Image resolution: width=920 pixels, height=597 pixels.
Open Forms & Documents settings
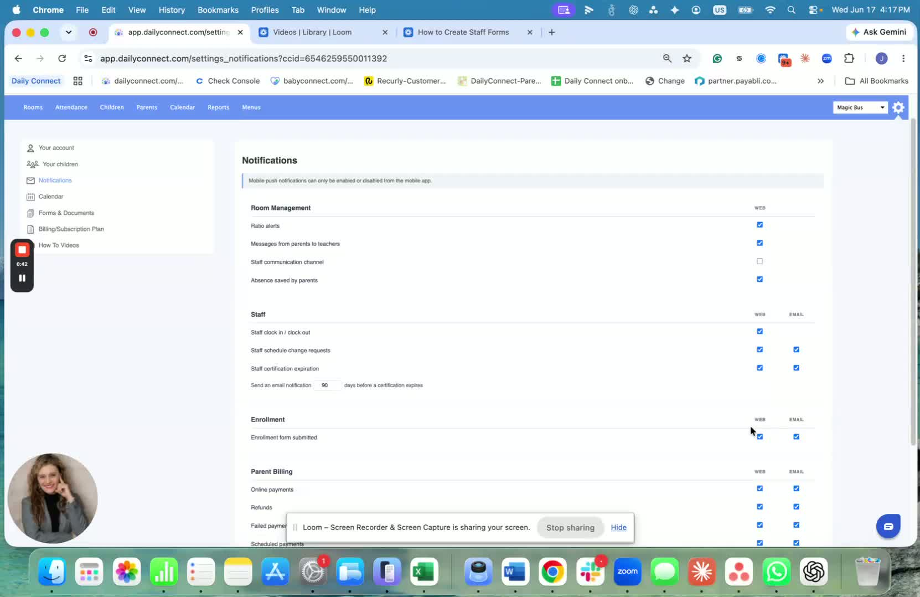click(x=66, y=213)
